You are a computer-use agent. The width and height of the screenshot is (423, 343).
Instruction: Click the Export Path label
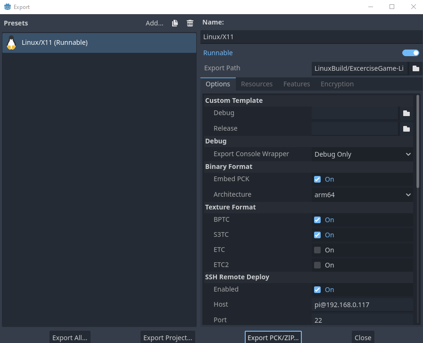tap(222, 68)
